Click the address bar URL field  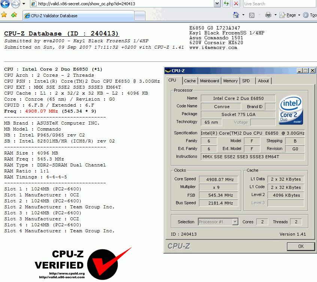click(x=126, y=4)
